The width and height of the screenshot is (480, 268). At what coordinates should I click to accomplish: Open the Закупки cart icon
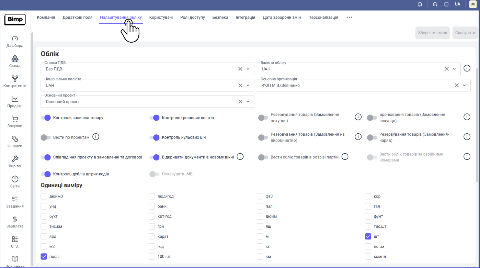(x=15, y=119)
